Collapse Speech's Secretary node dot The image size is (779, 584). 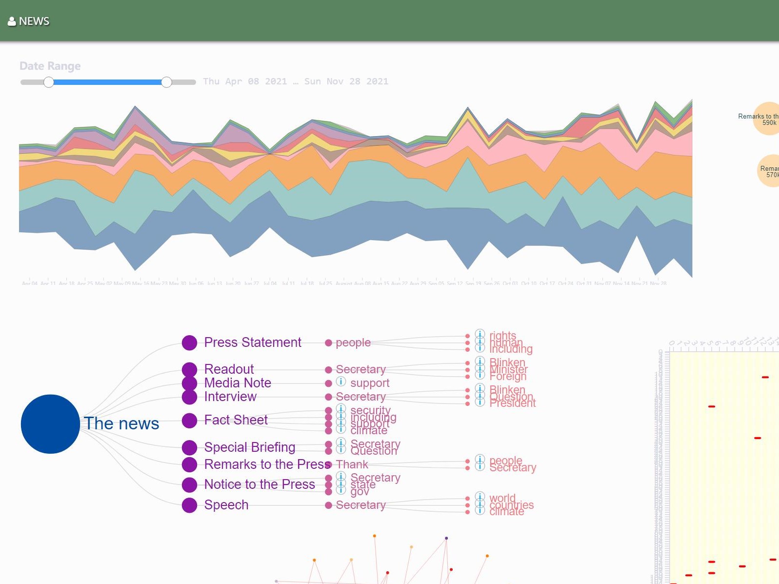[x=329, y=505]
